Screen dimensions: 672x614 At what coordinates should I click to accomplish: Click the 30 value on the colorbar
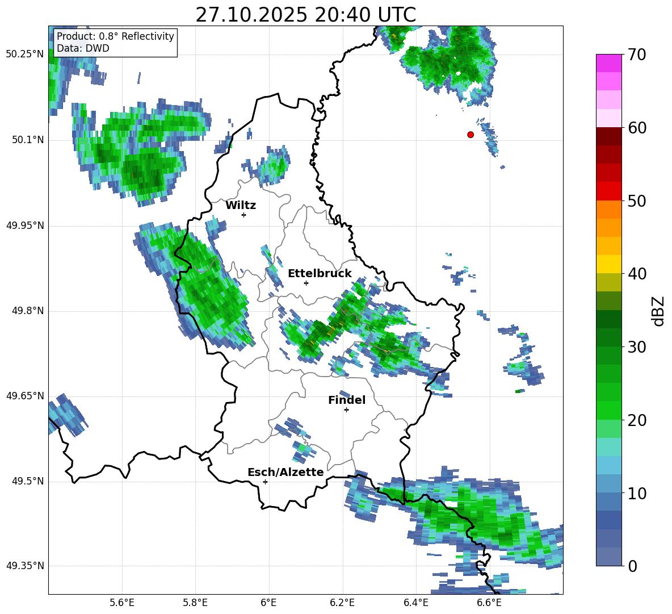[x=637, y=347]
